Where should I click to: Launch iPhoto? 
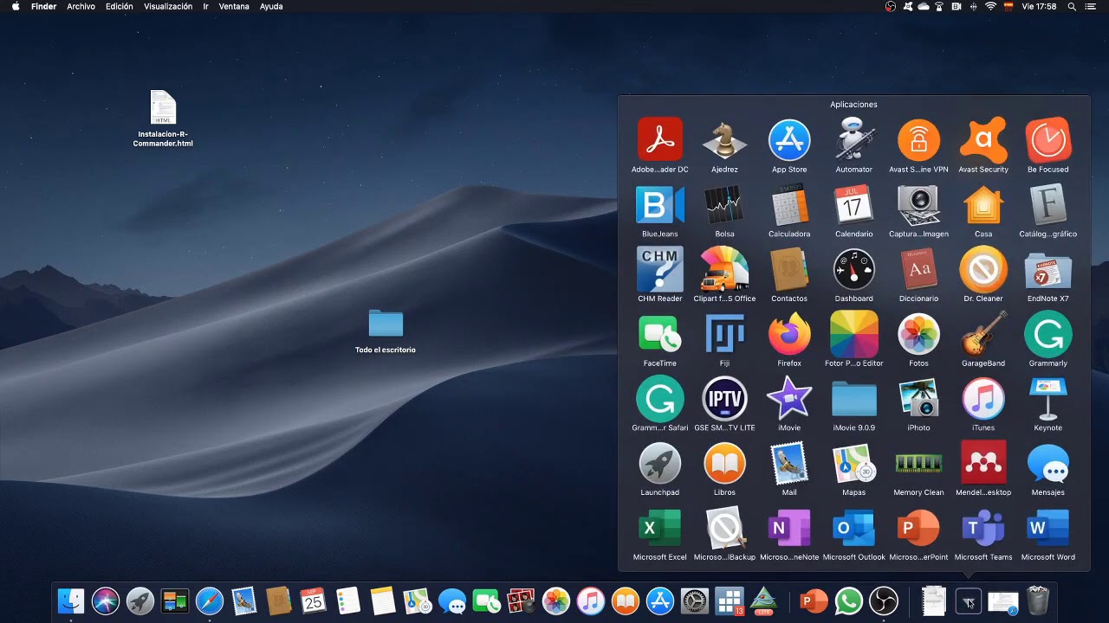(x=918, y=398)
